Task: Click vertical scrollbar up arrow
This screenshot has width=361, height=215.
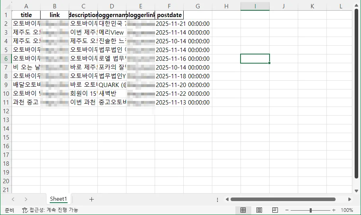Action: [356, 5]
